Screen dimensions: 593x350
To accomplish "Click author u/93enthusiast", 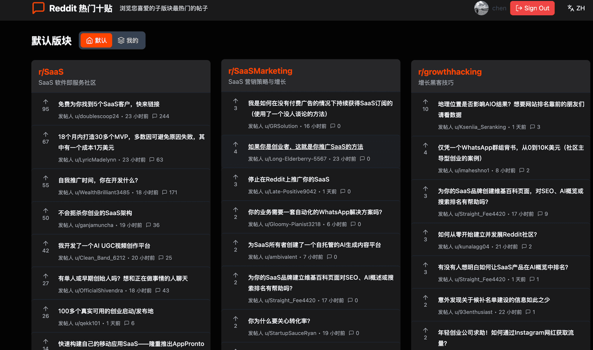I will [x=473, y=312].
